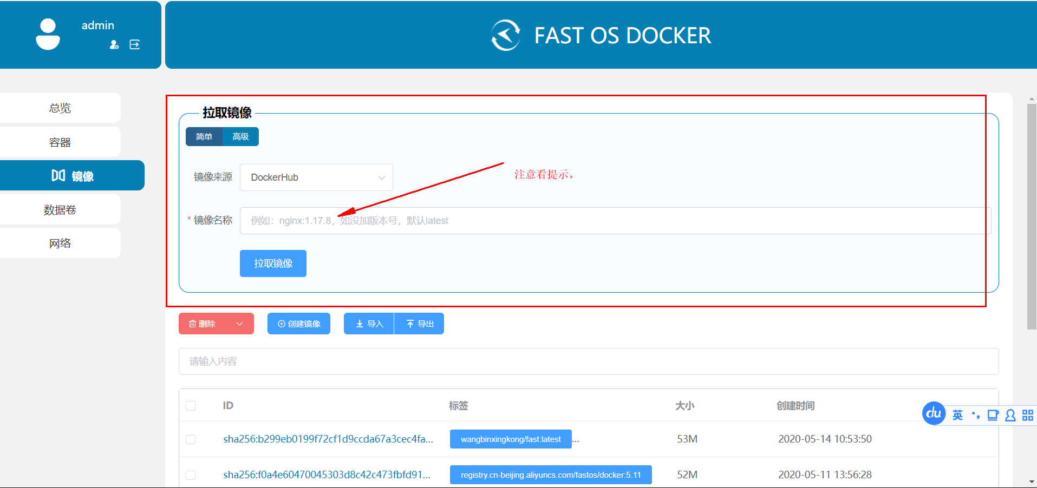Focus the 请输入内容 search field

pyautogui.click(x=589, y=361)
